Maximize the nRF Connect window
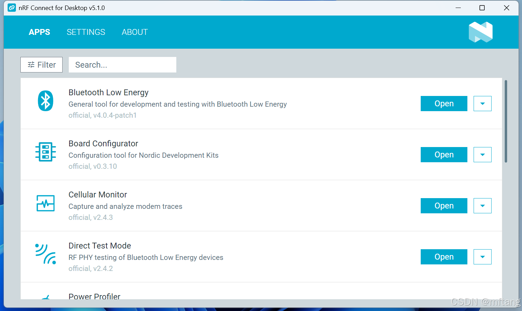Image resolution: width=522 pixels, height=311 pixels. point(482,8)
